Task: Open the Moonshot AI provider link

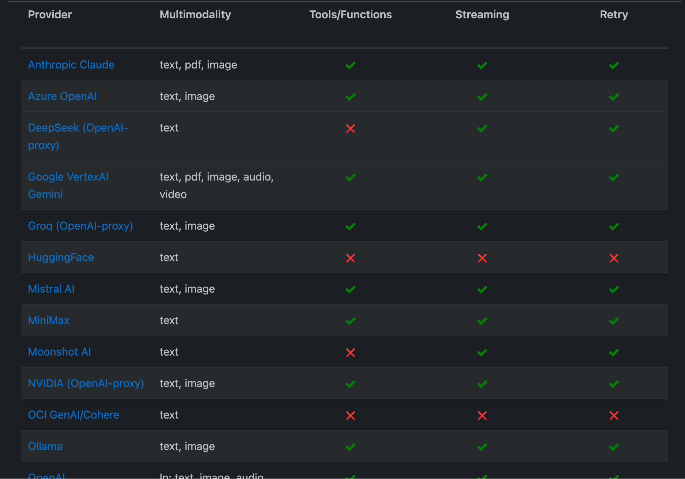Action: click(x=60, y=352)
